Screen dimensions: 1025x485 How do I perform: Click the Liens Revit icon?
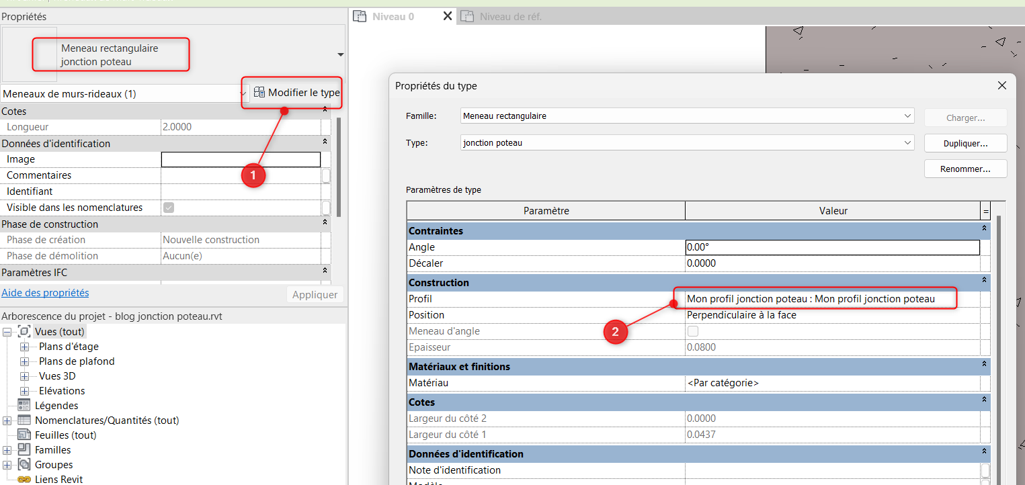(x=25, y=479)
